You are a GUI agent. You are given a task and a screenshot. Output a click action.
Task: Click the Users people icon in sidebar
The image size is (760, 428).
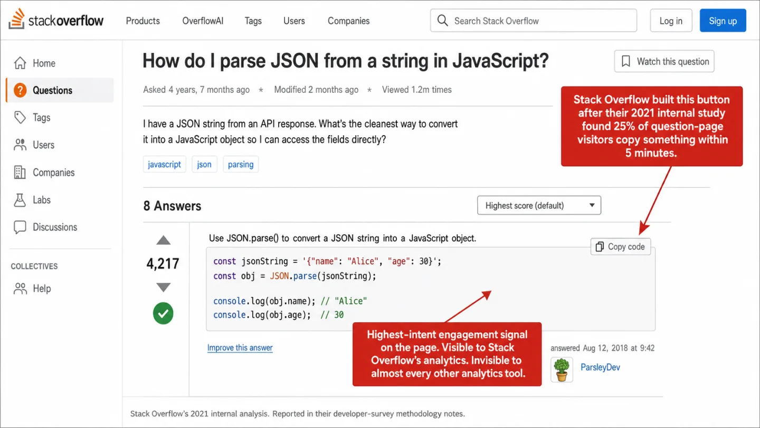click(20, 145)
